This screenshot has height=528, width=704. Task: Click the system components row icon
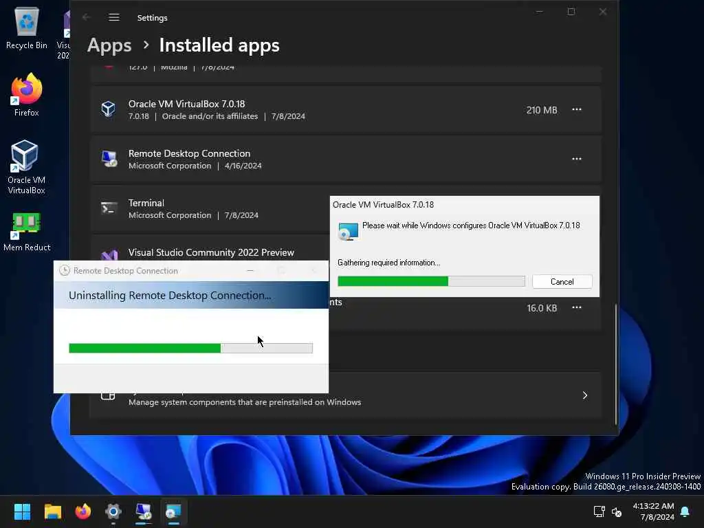point(108,395)
